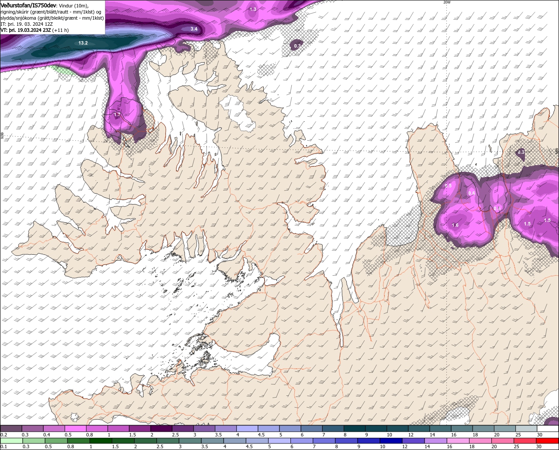Screen dimensions: 559x450
Task: Click the '0.2' label on the upper color scale
Action: [4, 435]
